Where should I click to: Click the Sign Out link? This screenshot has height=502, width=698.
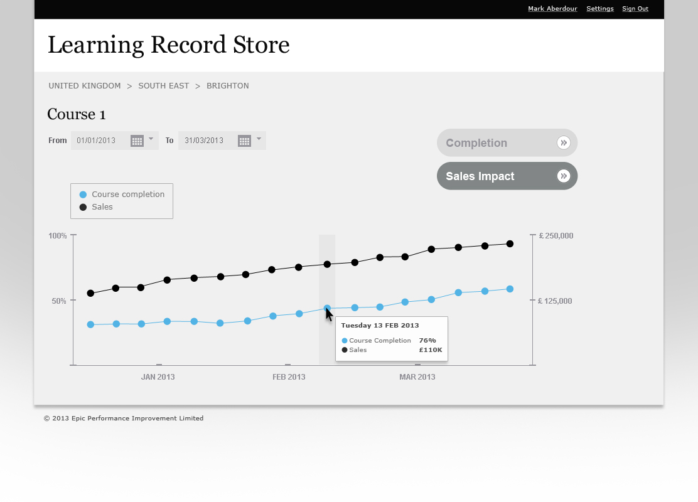[635, 9]
